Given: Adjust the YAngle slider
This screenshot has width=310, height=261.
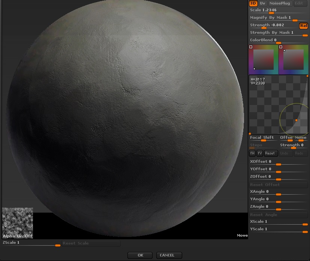Looking at the screenshot, I should 279,199.
